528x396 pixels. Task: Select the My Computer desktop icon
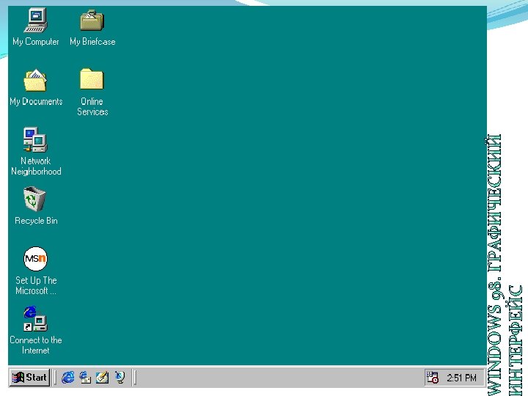click(36, 21)
